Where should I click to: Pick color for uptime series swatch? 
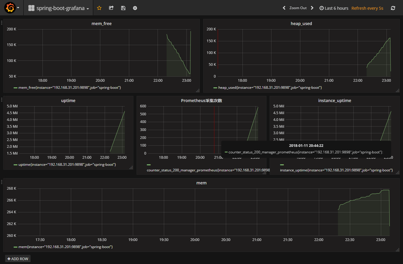point(16,165)
